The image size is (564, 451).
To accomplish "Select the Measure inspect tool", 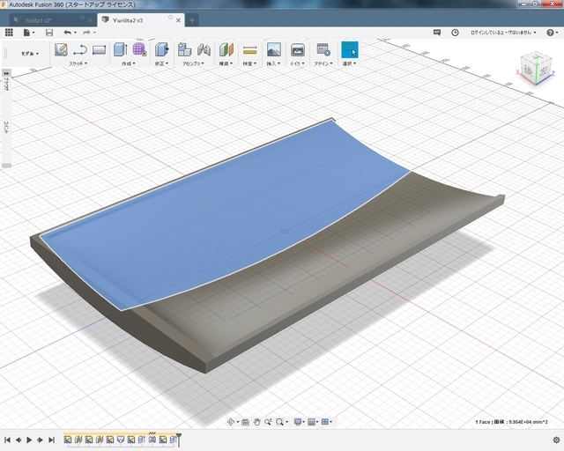I will pyautogui.click(x=249, y=50).
